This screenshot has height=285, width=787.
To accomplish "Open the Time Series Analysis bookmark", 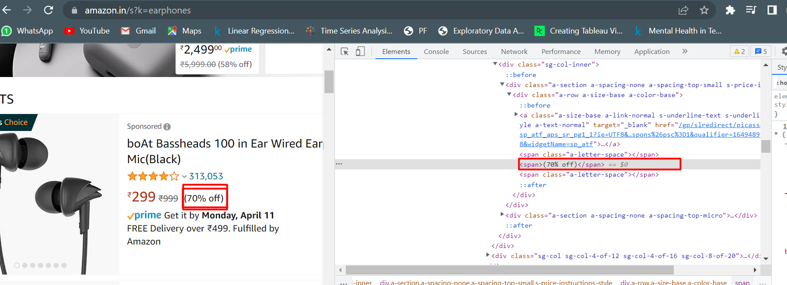I will point(349,31).
